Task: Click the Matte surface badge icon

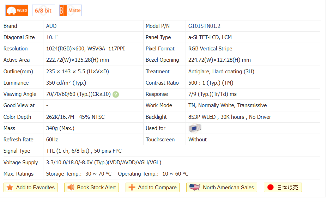Action: click(71, 11)
